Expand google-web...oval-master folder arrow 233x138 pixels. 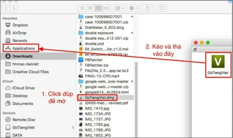(x=132, y=81)
